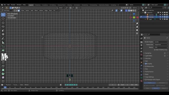Toggle Collection exclude checkbox in outliner
The height and width of the screenshot is (95, 169).
pos(158,13)
